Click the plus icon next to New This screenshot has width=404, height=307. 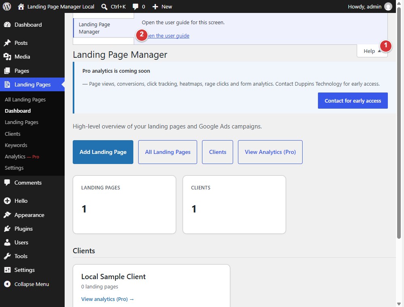pyautogui.click(x=155, y=7)
